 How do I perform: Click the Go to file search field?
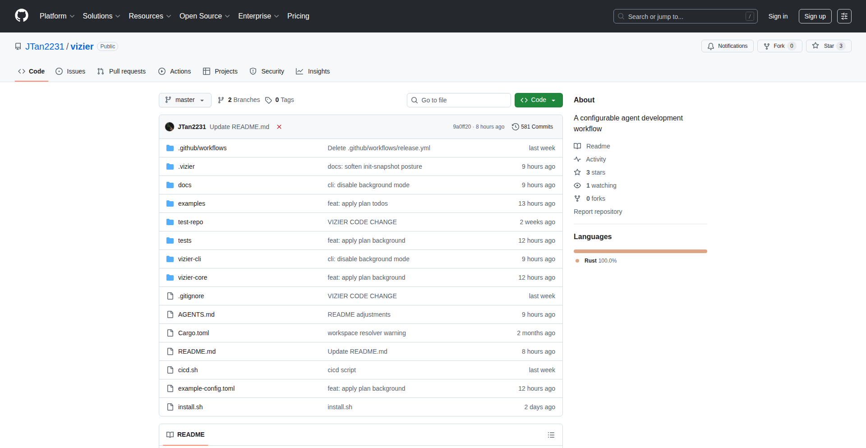[459, 100]
